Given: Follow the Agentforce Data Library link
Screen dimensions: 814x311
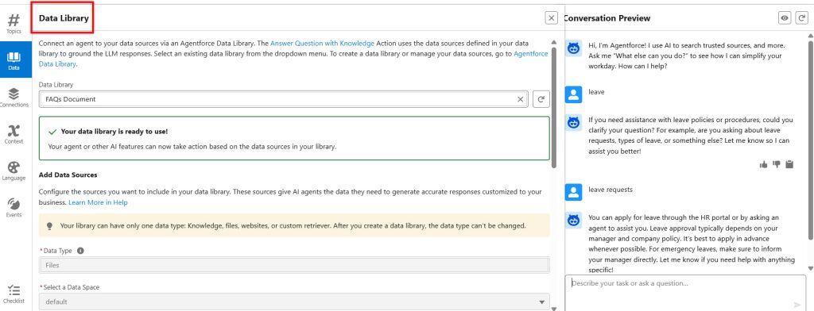Looking at the screenshot, I should (530, 54).
